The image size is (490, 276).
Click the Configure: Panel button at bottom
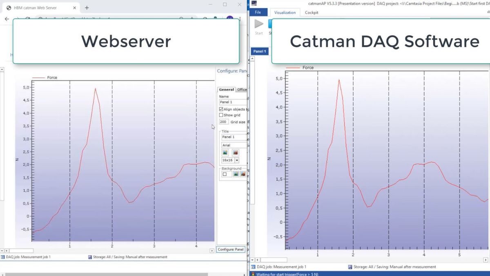(231, 249)
